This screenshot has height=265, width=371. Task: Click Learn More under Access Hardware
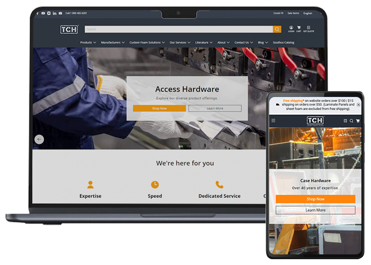(215, 108)
